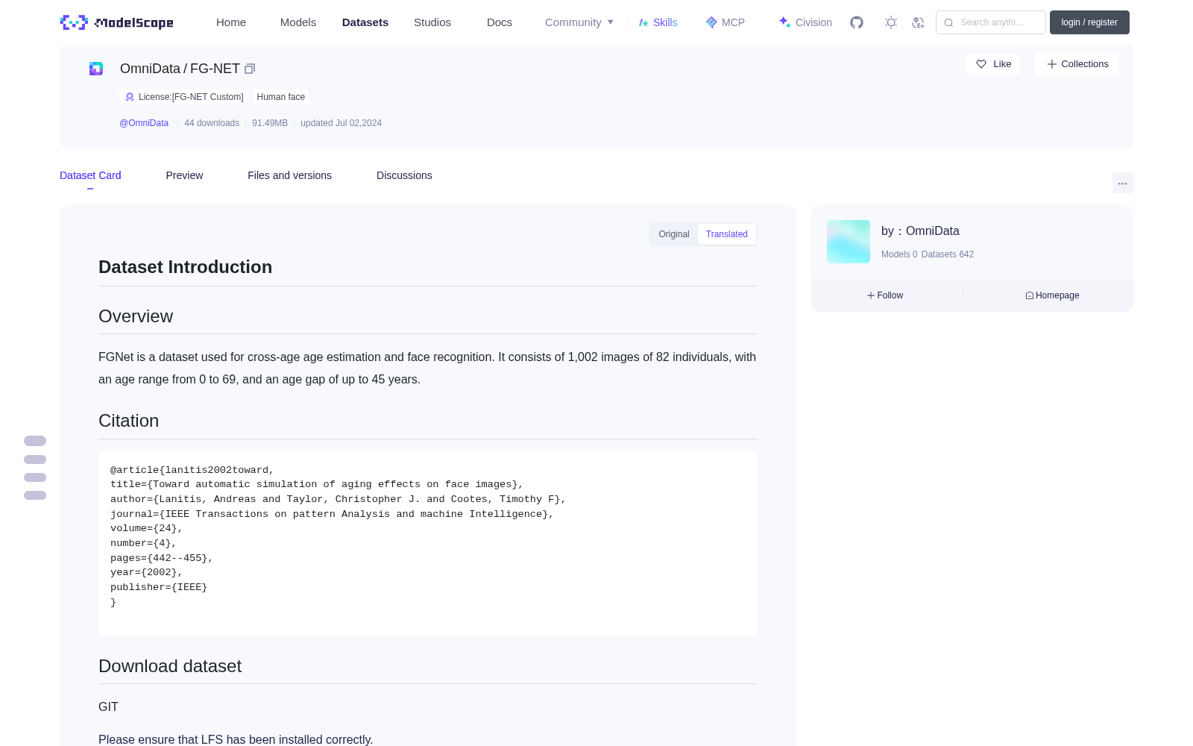
Task: Jump to third section outline marker
Action: pyautogui.click(x=35, y=477)
